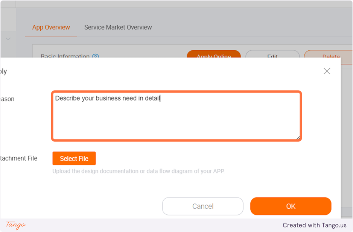Grab the resize handle of the reason textbox
The width and height of the screenshot is (353, 232).
[x=298, y=138]
